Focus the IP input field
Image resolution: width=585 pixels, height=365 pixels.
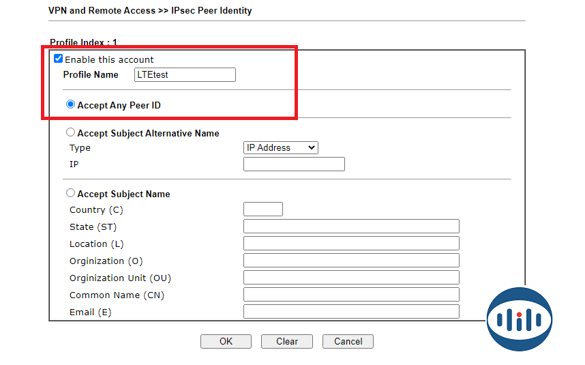pos(294,164)
